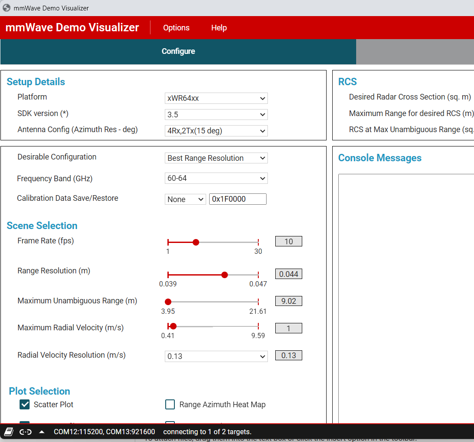The width and height of the screenshot is (474, 442).
Task: Uncheck the Scatter Plot checkbox
Action: click(x=24, y=404)
